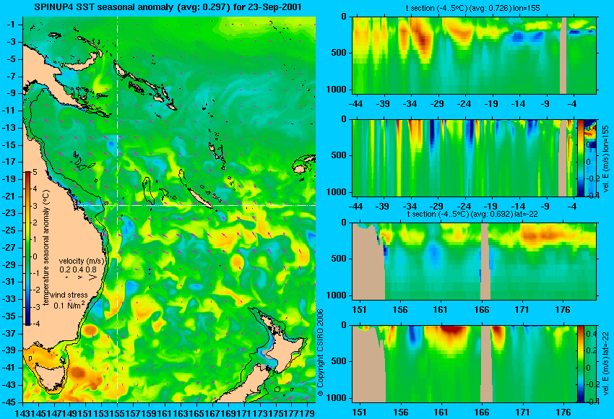The image size is (614, 419).
Task: Open the temperature section plot at lat=-22
Action: point(474,262)
